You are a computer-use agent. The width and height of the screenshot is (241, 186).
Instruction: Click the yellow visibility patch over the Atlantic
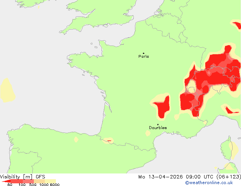click(7, 90)
